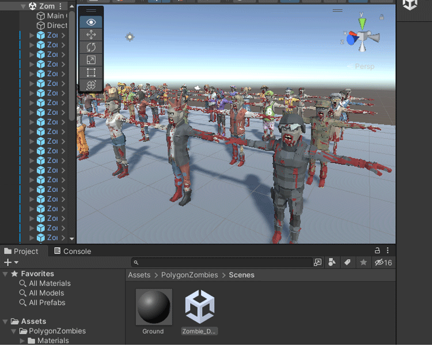Collapse the Assets folder tree
Screen dimensions: 432x346
[x=5, y=321]
